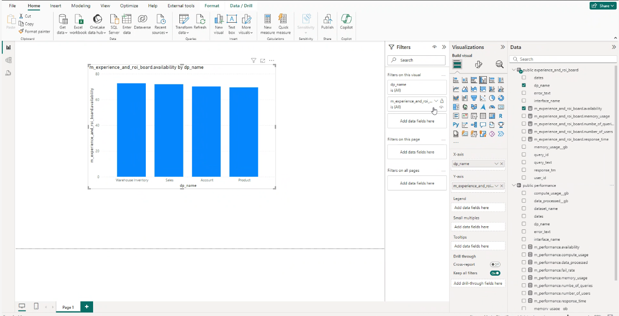
Task: Remove dp_name from the X-axis
Action: (502, 164)
